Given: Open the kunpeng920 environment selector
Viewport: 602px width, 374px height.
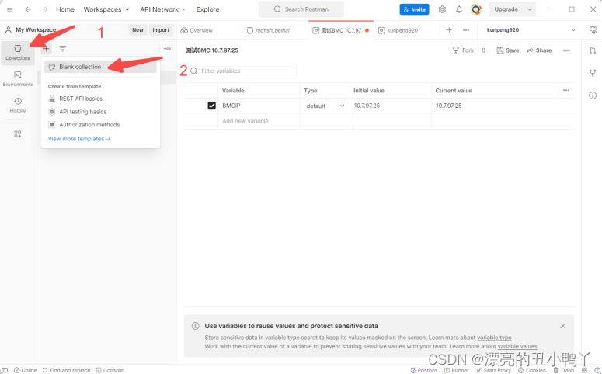Looking at the screenshot, I should click(531, 30).
